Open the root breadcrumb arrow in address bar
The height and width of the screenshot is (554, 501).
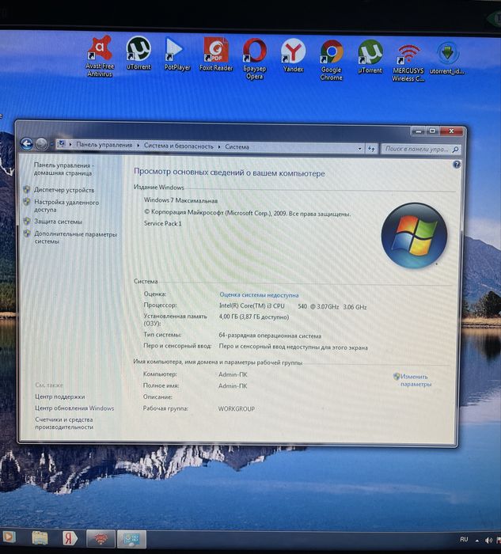[70, 145]
